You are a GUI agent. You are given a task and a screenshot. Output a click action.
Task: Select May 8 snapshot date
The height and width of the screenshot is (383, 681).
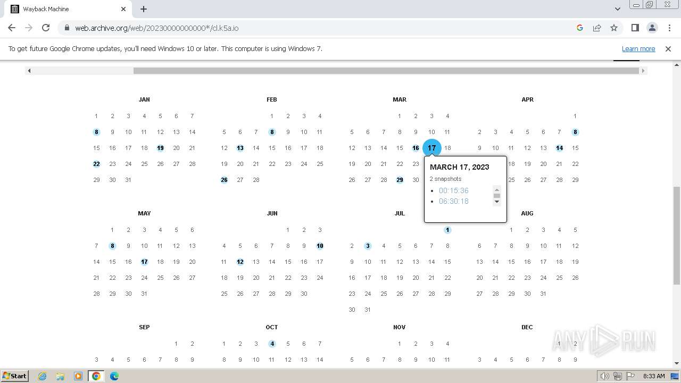tap(112, 246)
